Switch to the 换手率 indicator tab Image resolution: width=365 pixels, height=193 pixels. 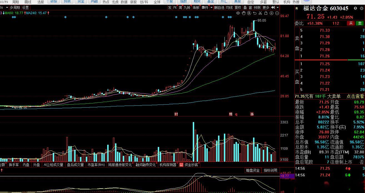14,165
